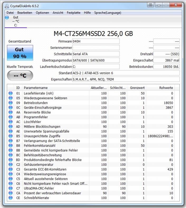Click the CrystalDiskInfo title bar app icon

pos(7,6)
